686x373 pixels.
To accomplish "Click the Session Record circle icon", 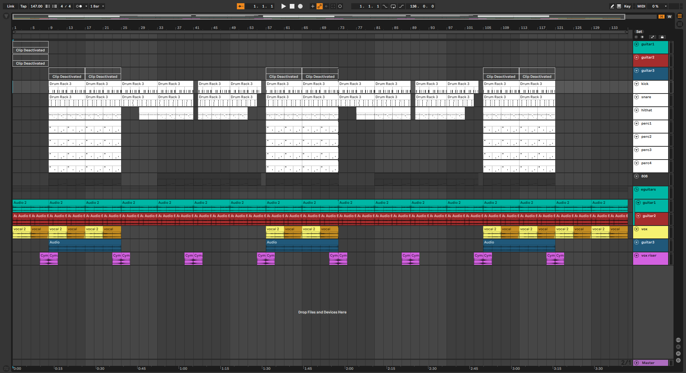I will 340,6.
